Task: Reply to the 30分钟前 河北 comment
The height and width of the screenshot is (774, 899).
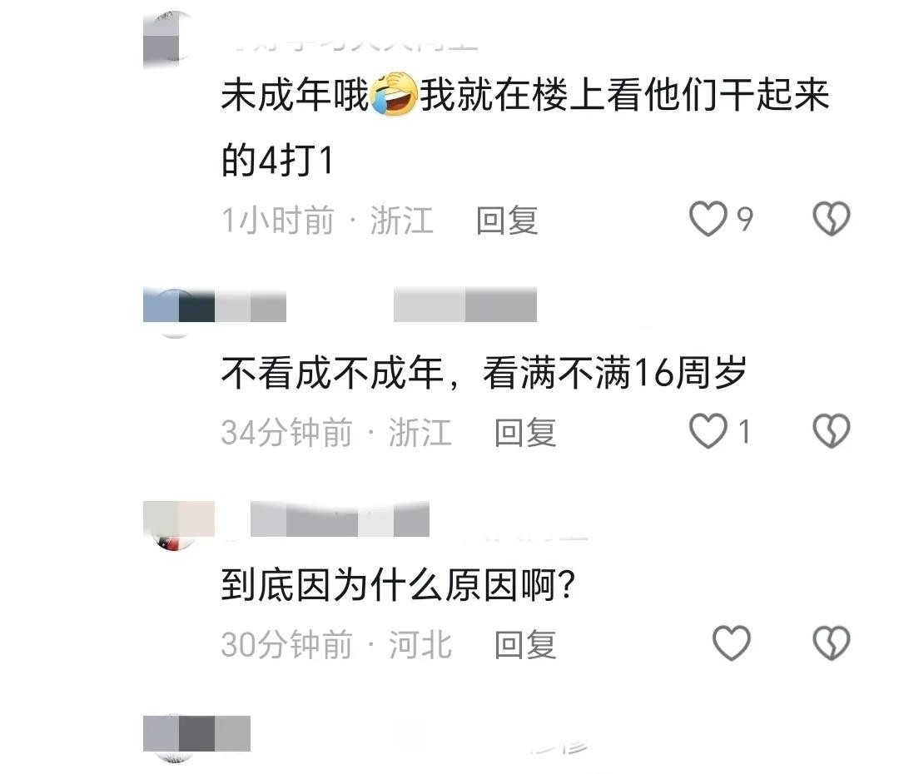Action: click(525, 644)
